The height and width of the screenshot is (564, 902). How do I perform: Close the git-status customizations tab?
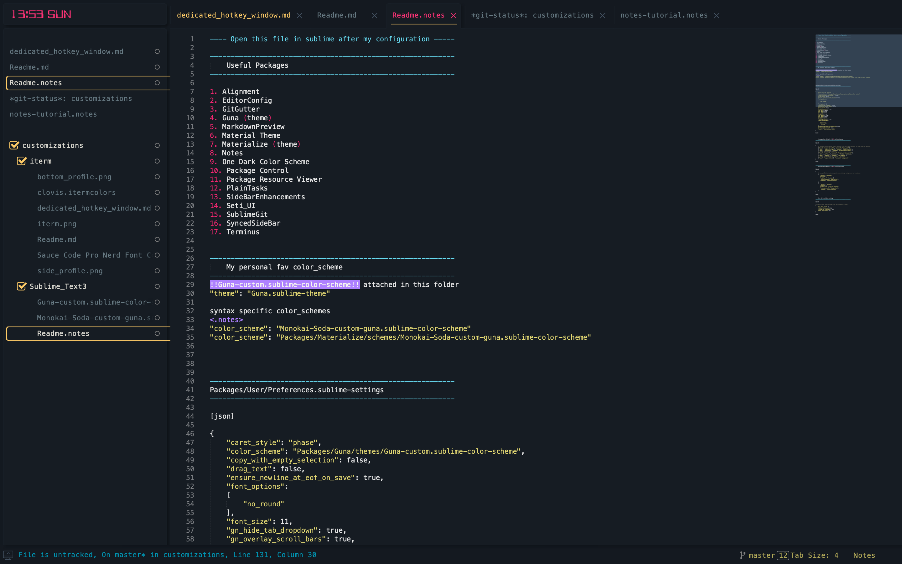(603, 16)
